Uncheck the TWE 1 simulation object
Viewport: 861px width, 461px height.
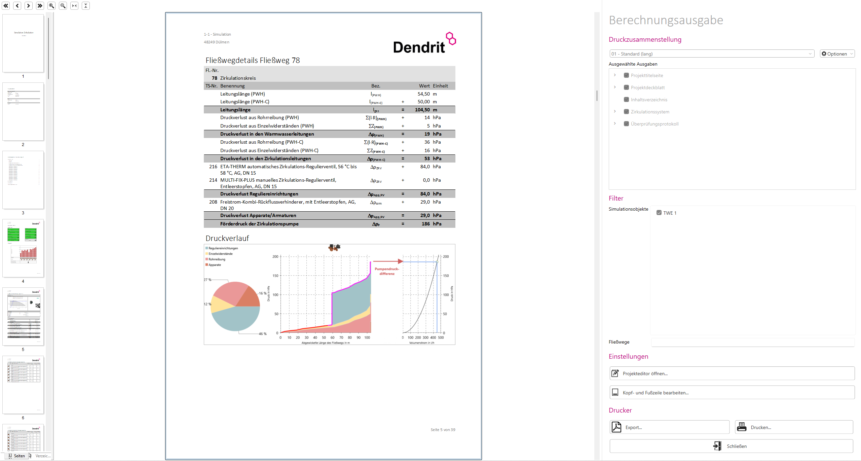[659, 213]
